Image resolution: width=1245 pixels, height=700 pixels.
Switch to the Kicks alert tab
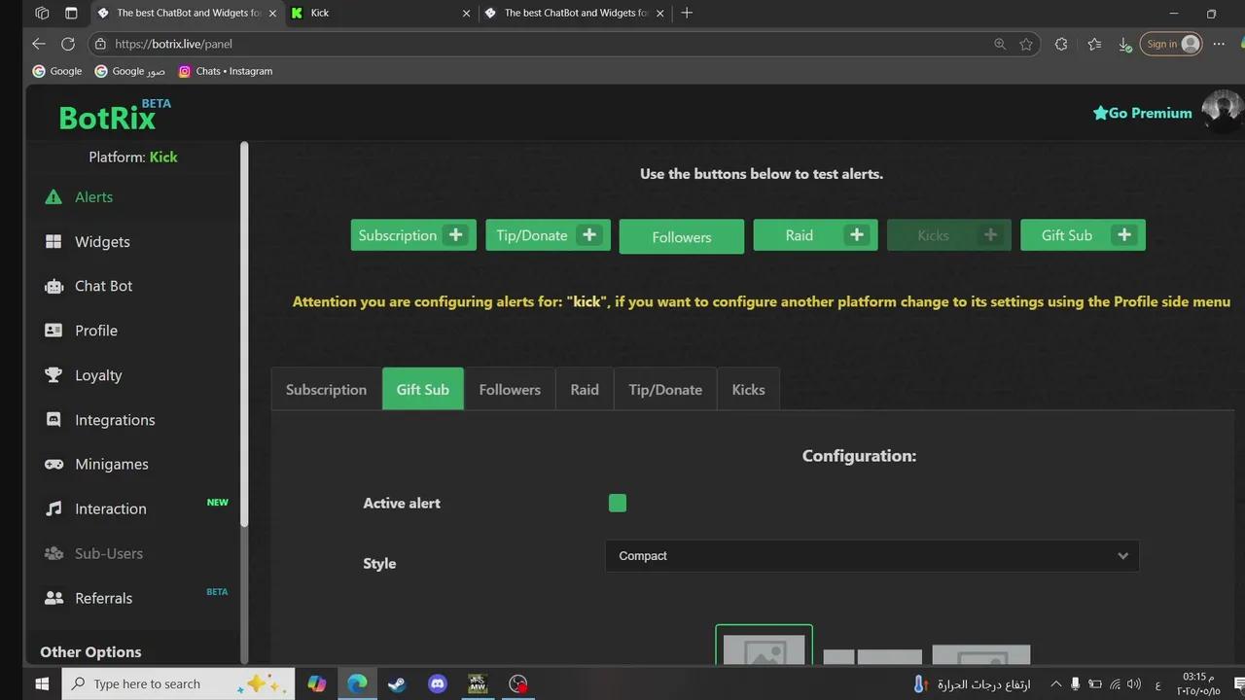click(748, 389)
